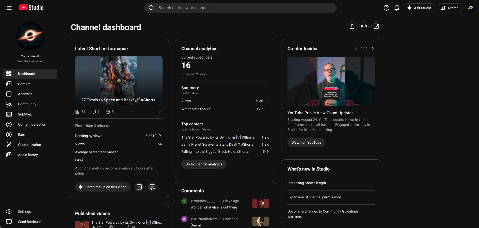Click the @varshini__1__1 commenter name
This screenshot has height=228, width=479.
click(x=204, y=201)
